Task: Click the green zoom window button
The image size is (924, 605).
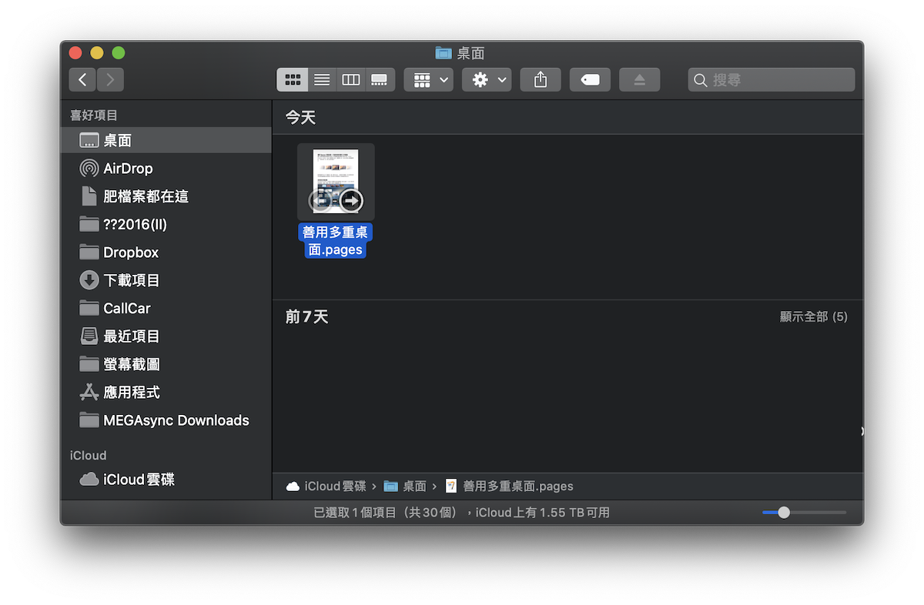Action: 119,53
